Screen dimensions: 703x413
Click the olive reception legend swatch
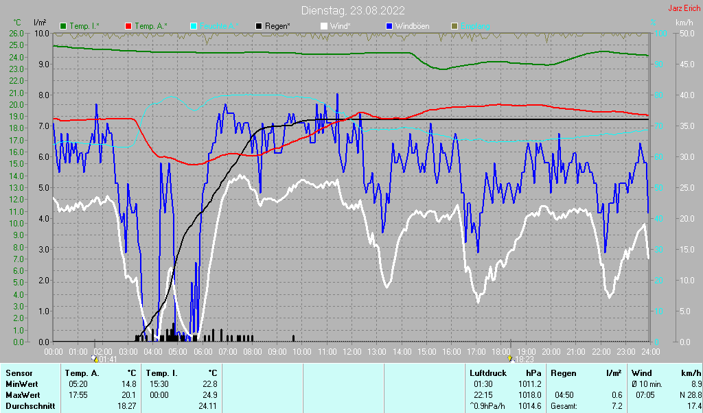(454, 26)
